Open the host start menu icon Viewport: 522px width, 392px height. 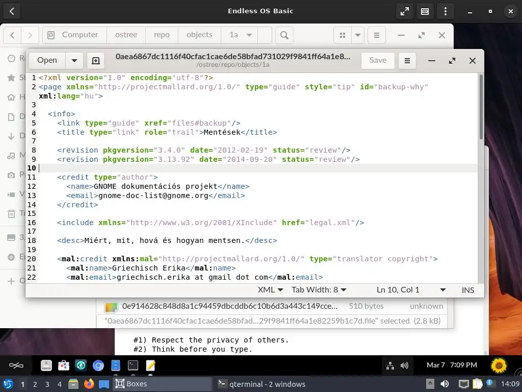pyautogui.click(x=8, y=384)
